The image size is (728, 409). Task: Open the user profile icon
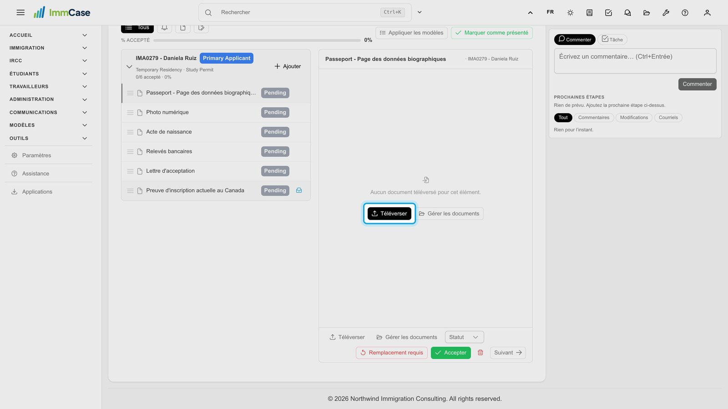click(x=707, y=13)
